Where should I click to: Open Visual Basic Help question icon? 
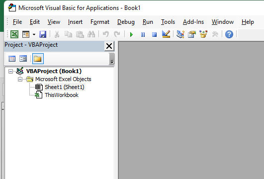pos(229,34)
